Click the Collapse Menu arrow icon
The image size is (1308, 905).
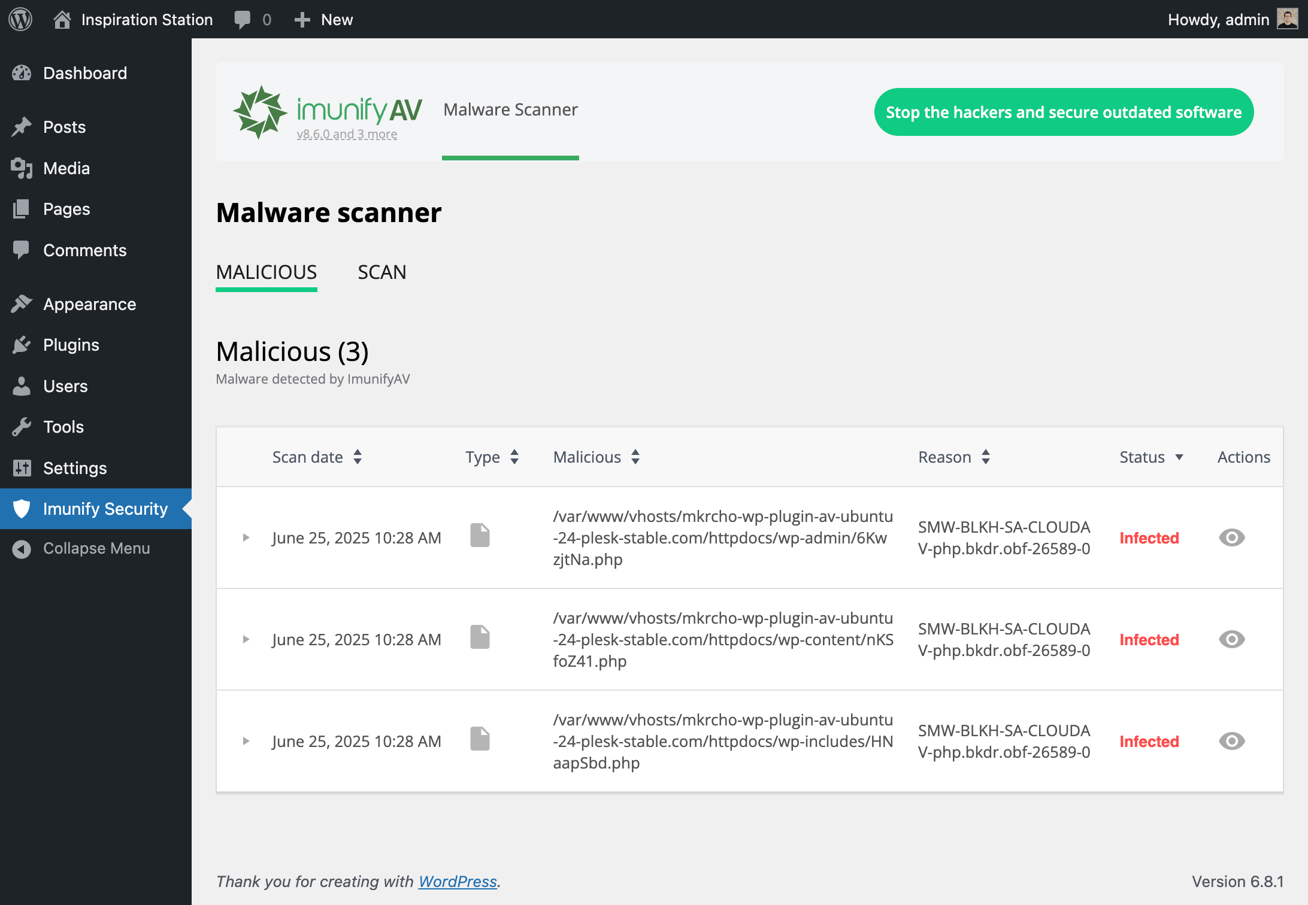coord(22,548)
